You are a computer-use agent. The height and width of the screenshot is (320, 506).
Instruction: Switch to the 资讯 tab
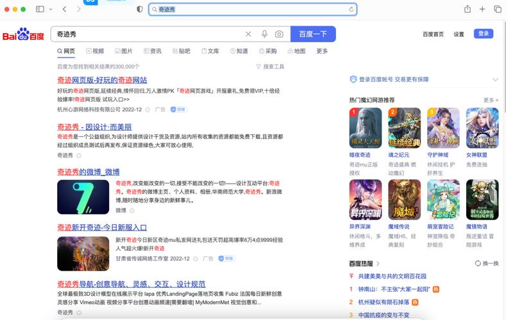153,51
